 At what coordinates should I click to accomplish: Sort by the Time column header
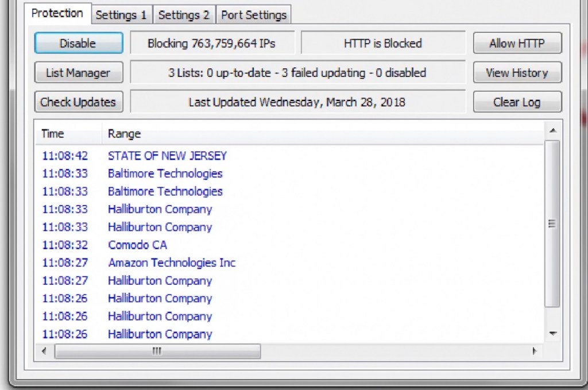coord(53,134)
